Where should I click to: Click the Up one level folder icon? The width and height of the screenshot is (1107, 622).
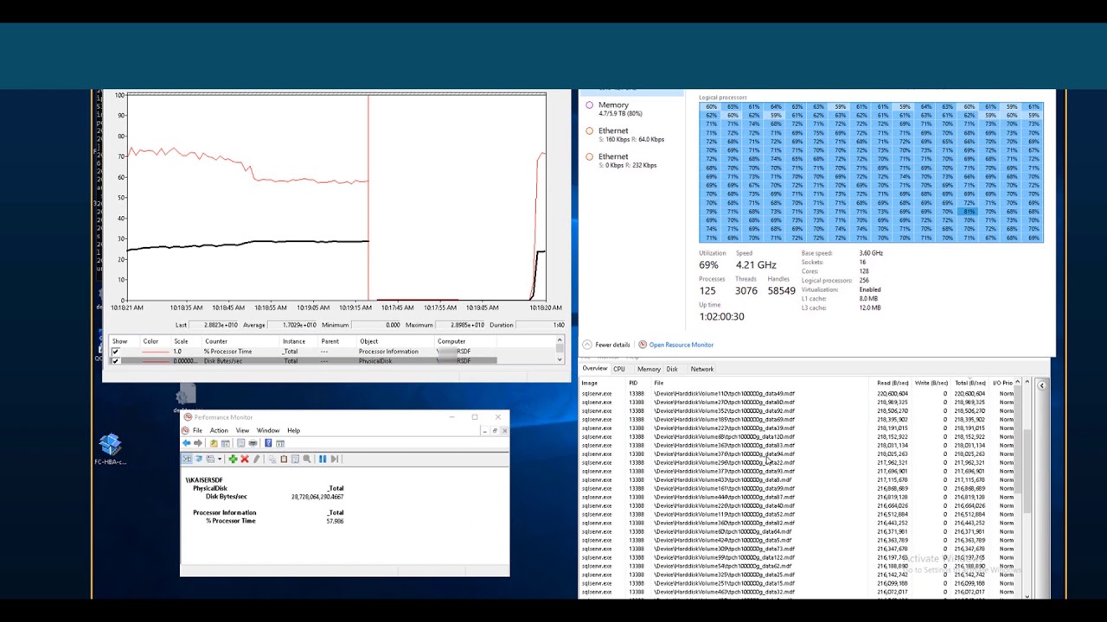click(214, 443)
